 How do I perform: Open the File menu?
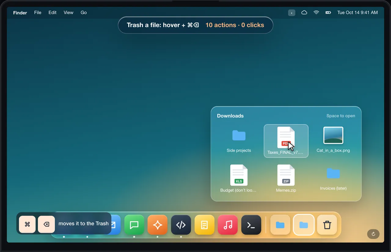coord(38,13)
